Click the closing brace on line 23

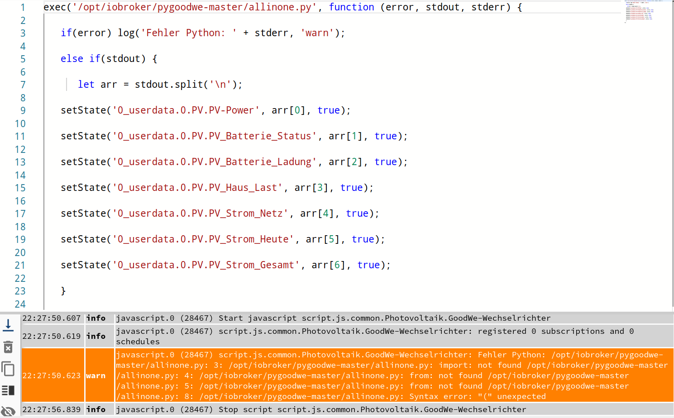click(63, 291)
